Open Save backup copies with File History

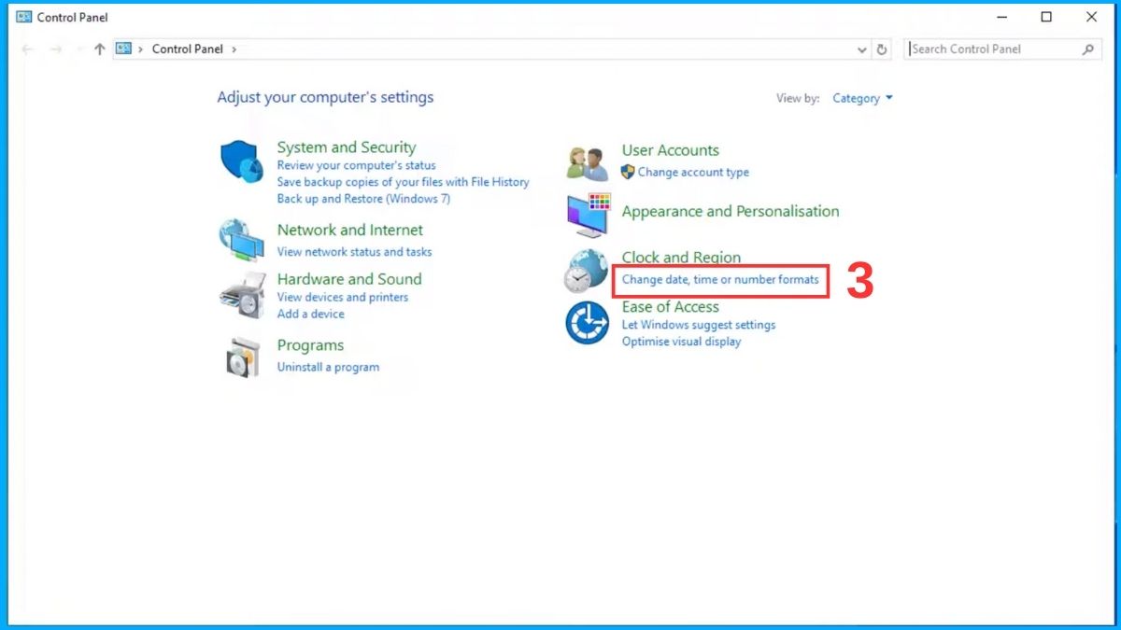(404, 182)
